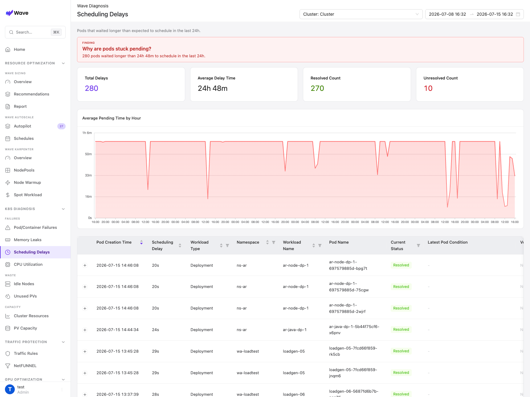
Task: Click Resolved Count 270 card
Action: click(x=357, y=84)
